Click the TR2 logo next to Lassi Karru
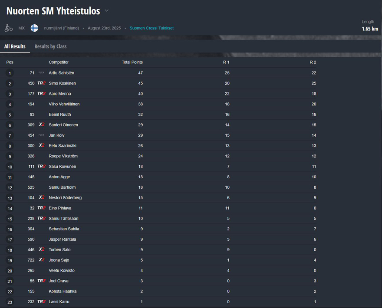The width and height of the screenshot is (382, 308). coord(41,301)
